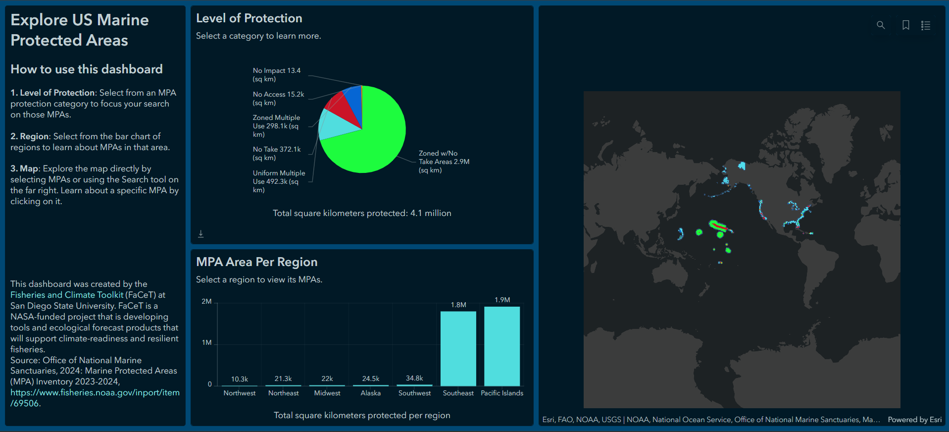Click the 'Pacific Islands' axis label
The height and width of the screenshot is (432, 949).
502,393
